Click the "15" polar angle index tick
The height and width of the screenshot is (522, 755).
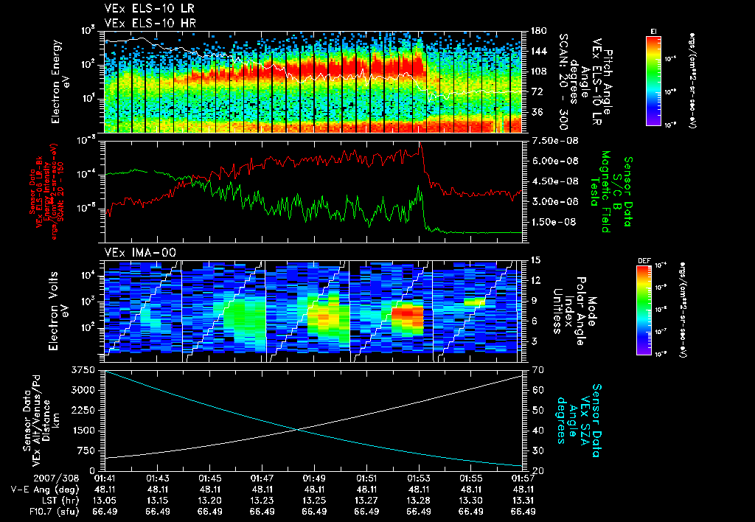click(x=535, y=260)
